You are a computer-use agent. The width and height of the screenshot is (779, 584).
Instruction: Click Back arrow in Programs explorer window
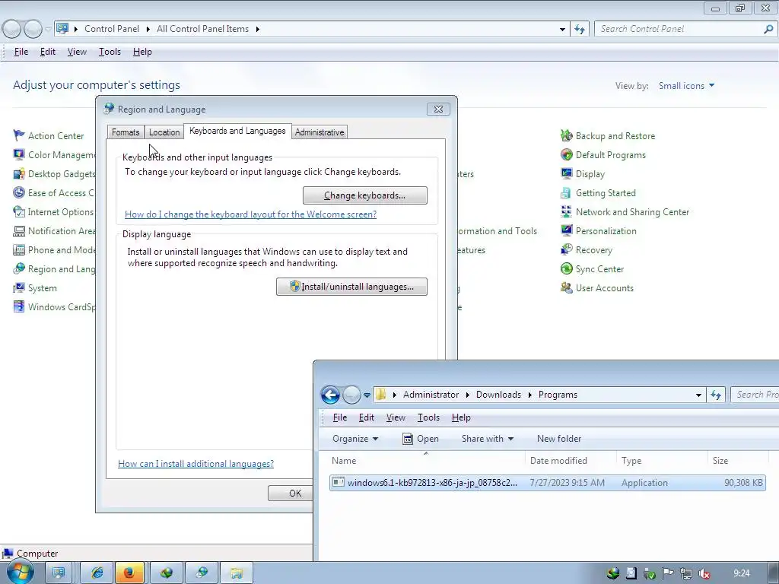pyautogui.click(x=330, y=395)
